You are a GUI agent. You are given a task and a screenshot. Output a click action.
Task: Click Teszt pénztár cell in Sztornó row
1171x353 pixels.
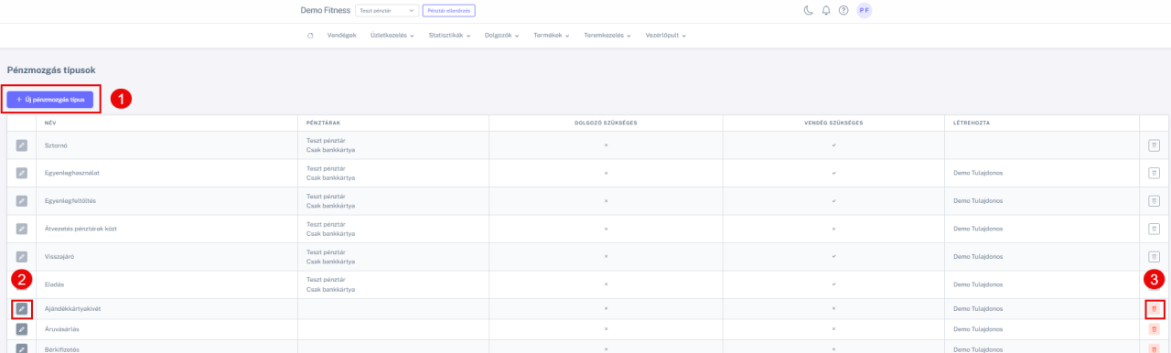tap(326, 141)
